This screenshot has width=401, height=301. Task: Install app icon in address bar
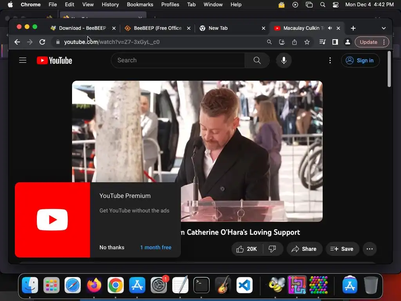[x=282, y=42]
